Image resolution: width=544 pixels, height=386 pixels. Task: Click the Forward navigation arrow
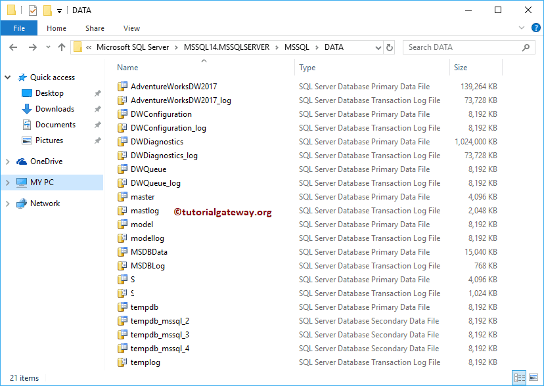tap(32, 47)
